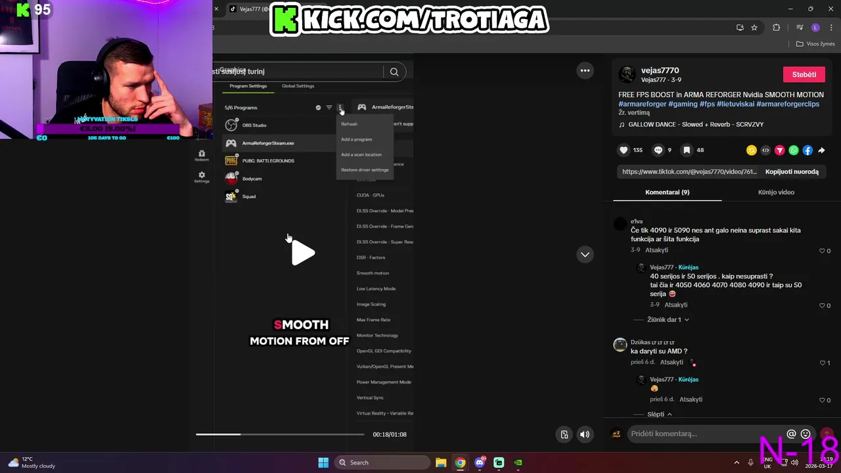Open the #gaming hashtag link
This screenshot has width=841, height=473.
coord(683,104)
